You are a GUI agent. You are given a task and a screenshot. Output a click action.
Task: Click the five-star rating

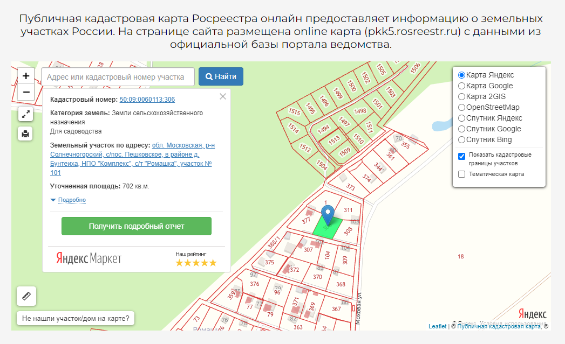pyautogui.click(x=196, y=263)
